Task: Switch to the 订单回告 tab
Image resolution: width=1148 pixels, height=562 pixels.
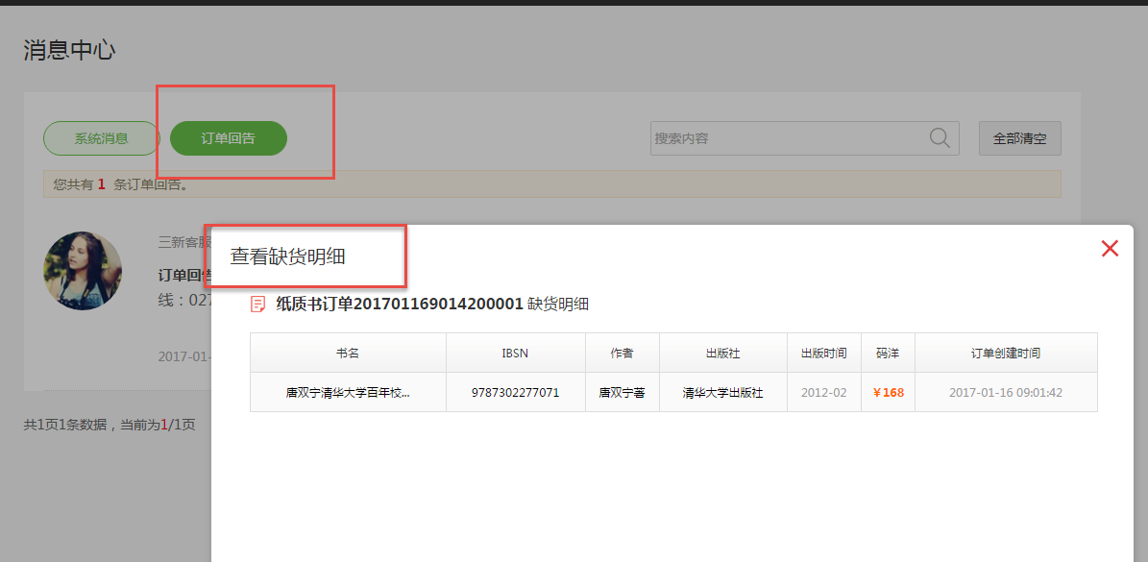Action: coord(229,138)
